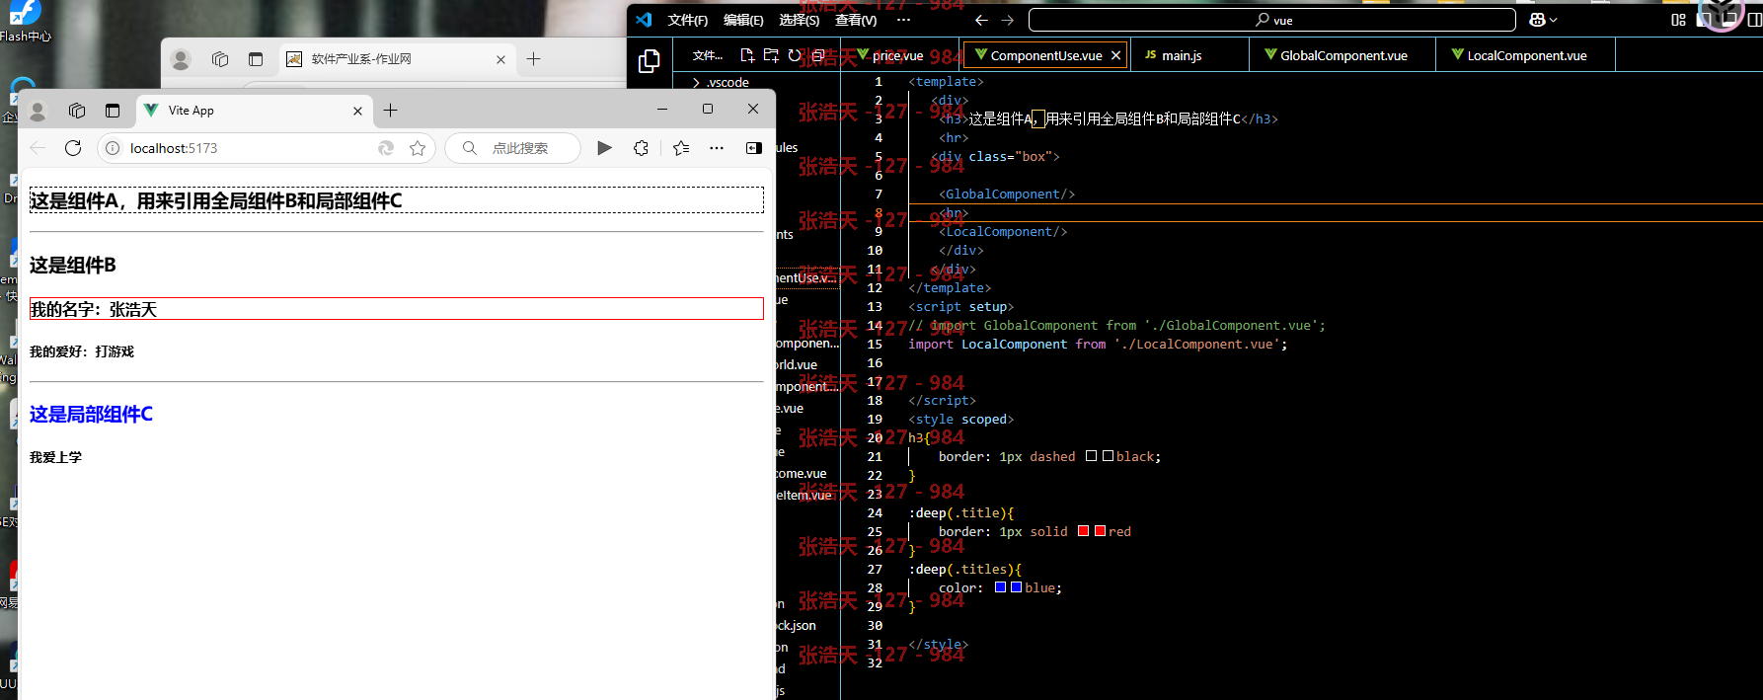Open the Copilot chat icon in VS Code
This screenshot has height=700, width=1763.
tap(1537, 20)
